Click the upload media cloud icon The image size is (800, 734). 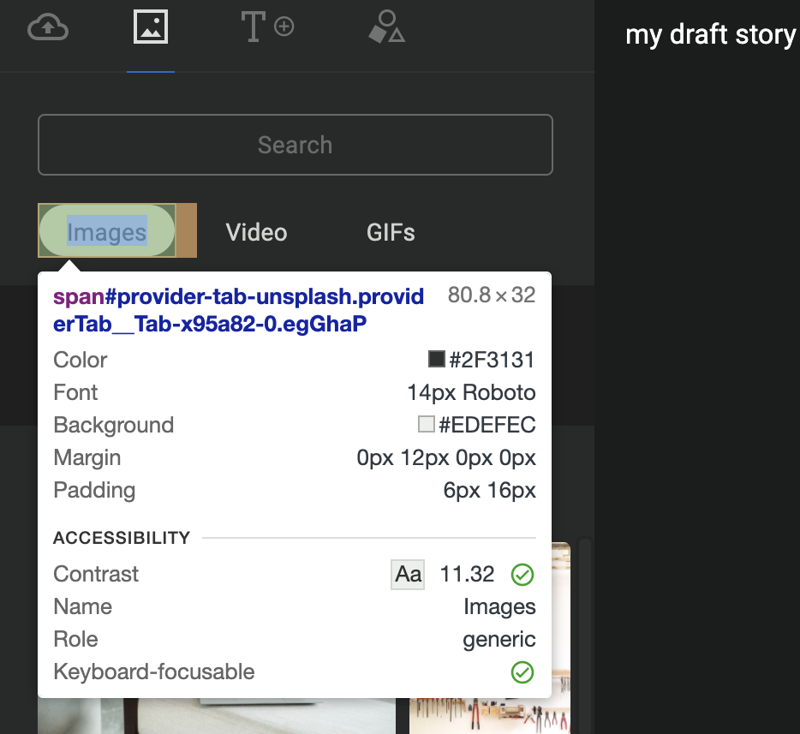(48, 27)
